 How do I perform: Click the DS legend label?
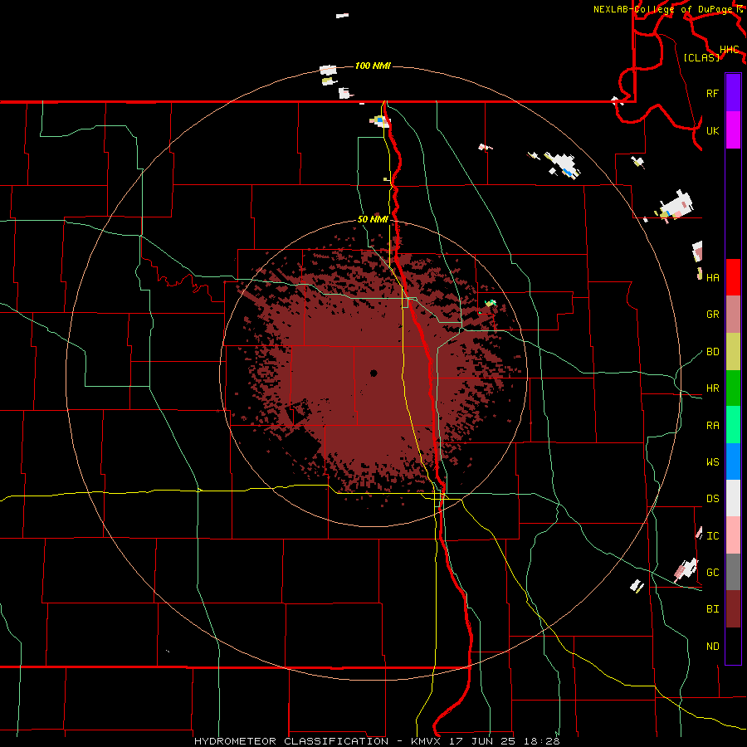click(x=712, y=499)
